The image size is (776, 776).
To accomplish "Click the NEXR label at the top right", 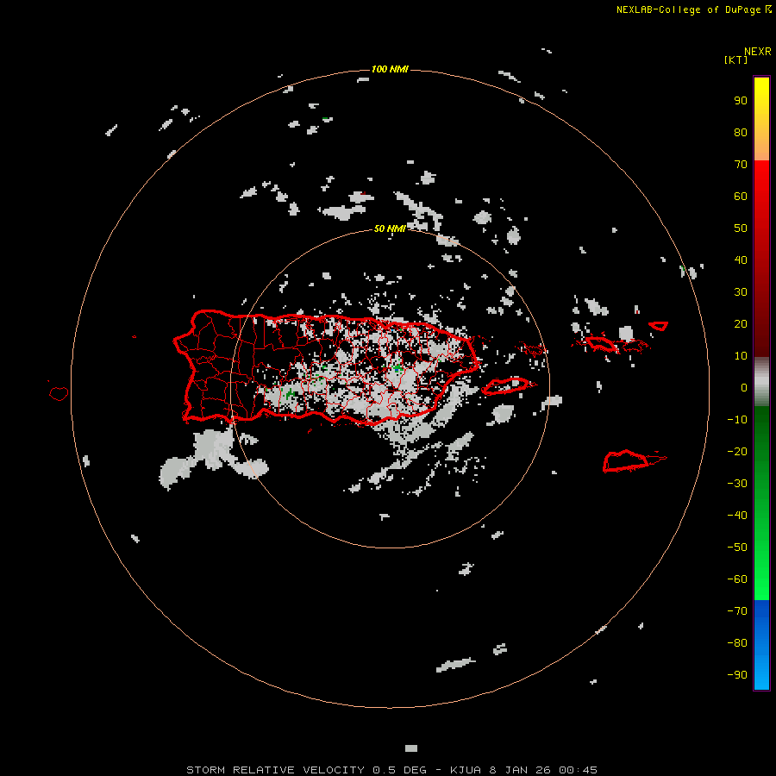I will [x=758, y=52].
